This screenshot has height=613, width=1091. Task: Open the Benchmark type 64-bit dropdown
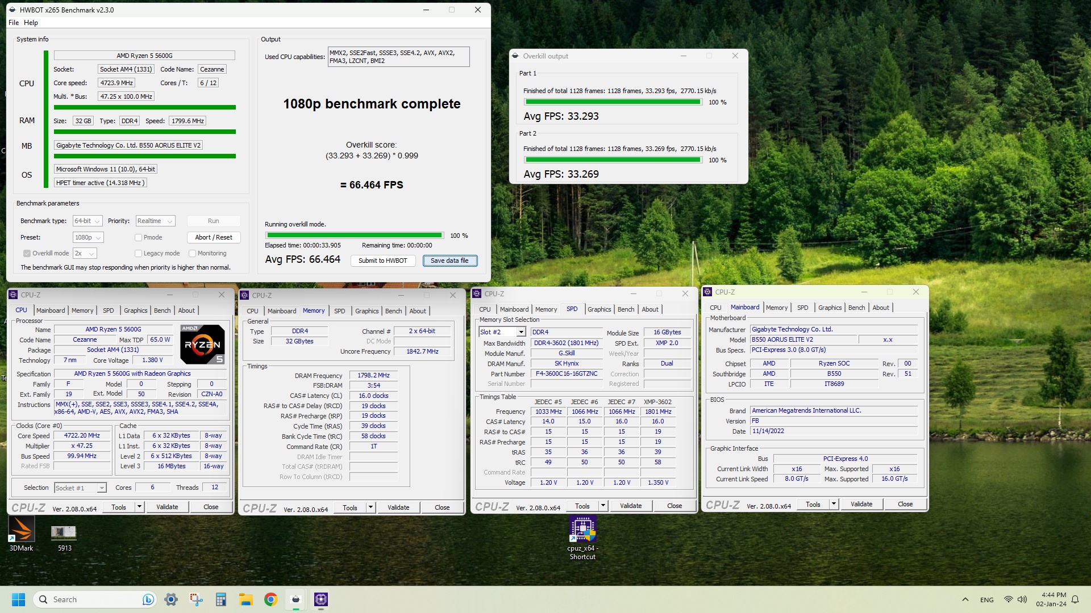click(88, 221)
